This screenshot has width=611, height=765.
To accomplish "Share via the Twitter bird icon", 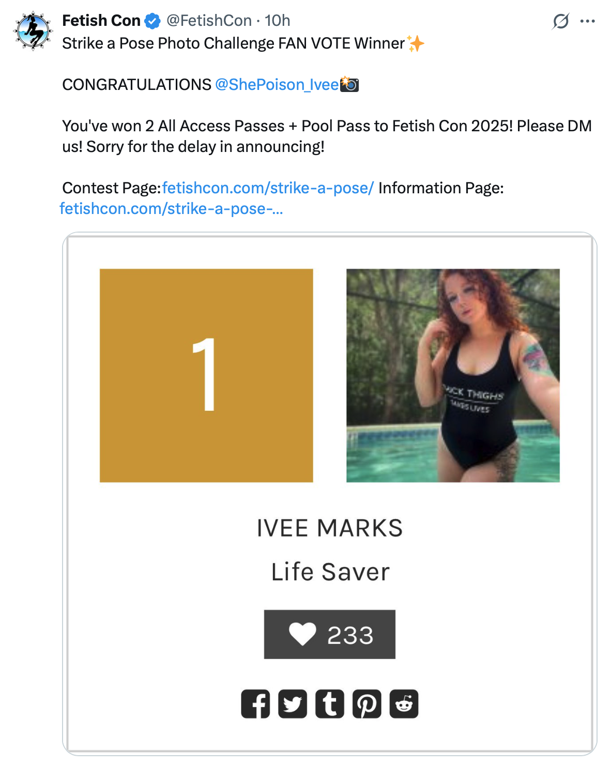I will point(293,704).
